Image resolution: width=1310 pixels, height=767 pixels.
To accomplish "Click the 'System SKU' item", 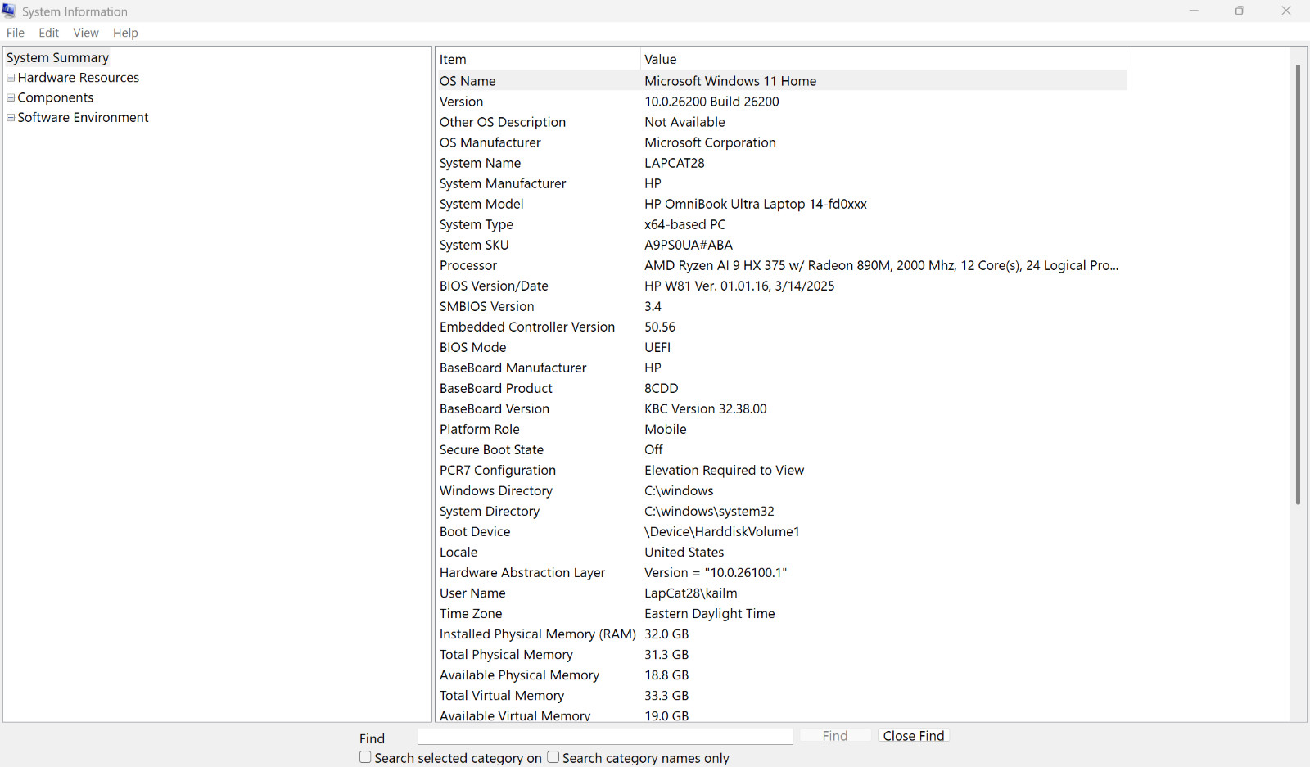I will coord(474,245).
